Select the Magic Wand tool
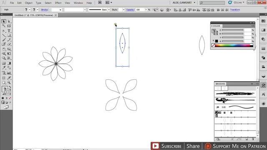This screenshot has width=267, height=150. click(4, 26)
